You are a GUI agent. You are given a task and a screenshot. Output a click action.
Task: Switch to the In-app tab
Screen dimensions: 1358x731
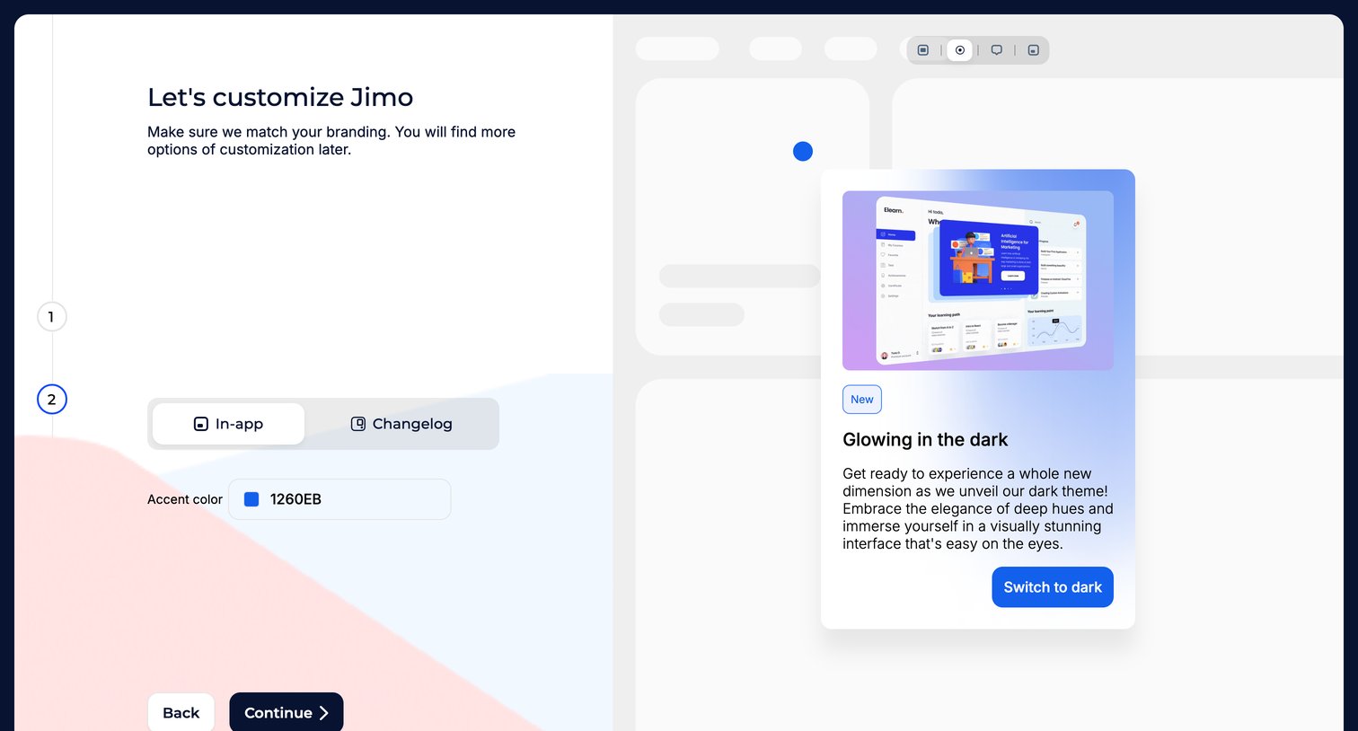[x=228, y=424]
